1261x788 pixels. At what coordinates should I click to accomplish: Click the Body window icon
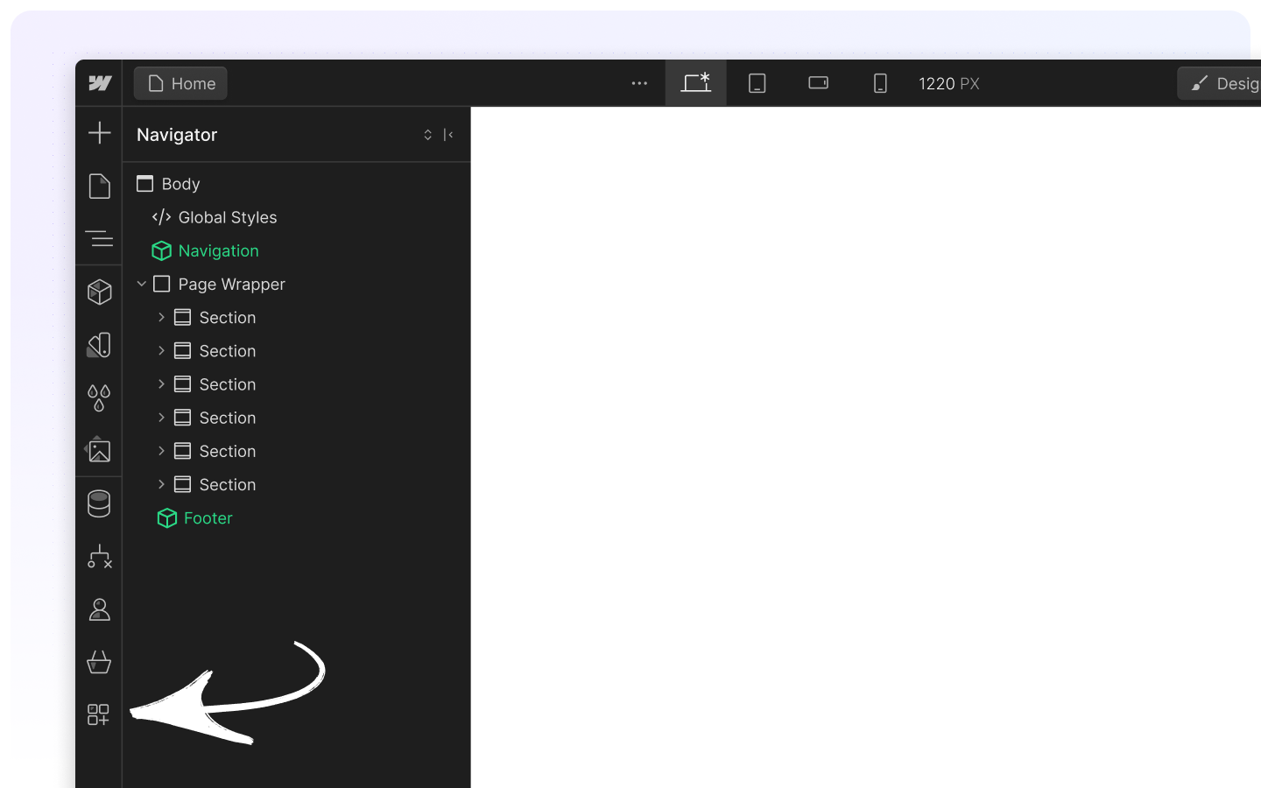pos(145,184)
